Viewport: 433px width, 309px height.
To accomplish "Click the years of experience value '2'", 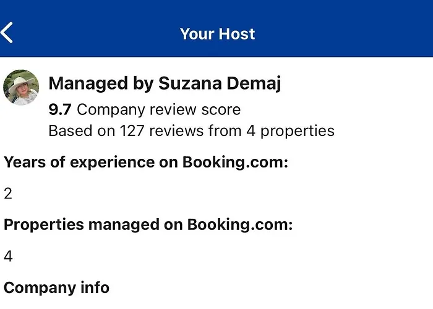I will point(8,194).
